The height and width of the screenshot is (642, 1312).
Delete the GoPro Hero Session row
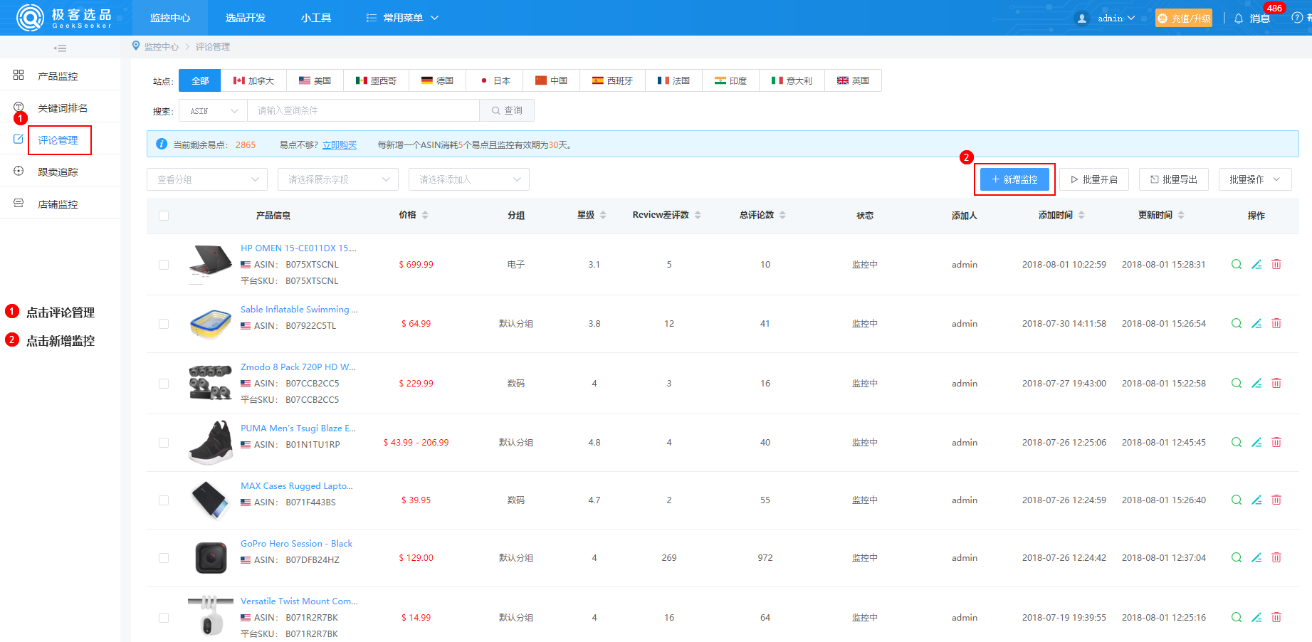(1276, 557)
